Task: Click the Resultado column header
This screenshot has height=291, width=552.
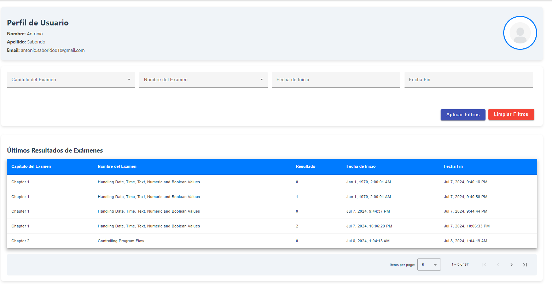Action: [x=306, y=166]
